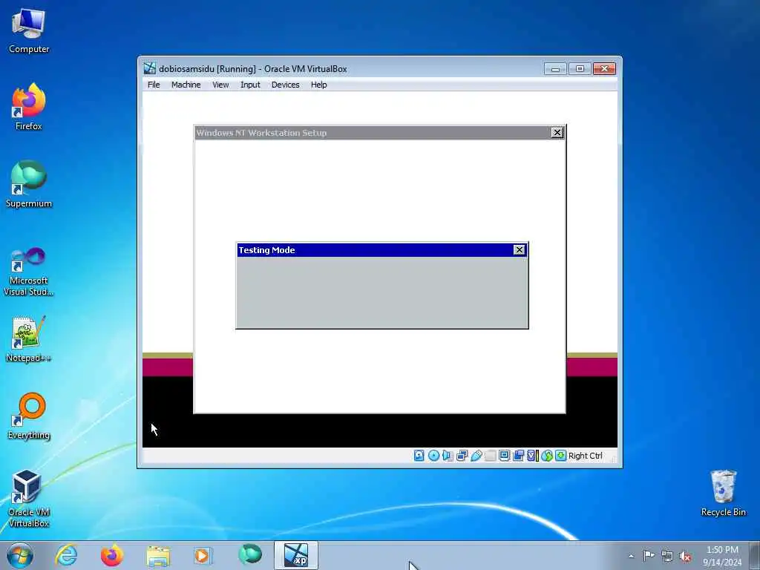760x570 pixels.
Task: Open Action Center flag icon in tray
Action: pyautogui.click(x=649, y=555)
